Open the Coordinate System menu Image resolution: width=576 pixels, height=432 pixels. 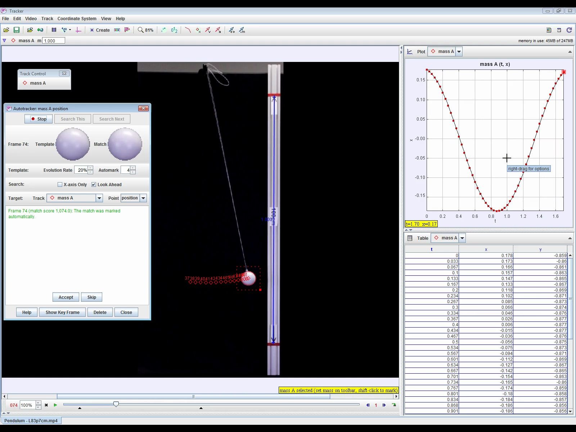pos(77,19)
